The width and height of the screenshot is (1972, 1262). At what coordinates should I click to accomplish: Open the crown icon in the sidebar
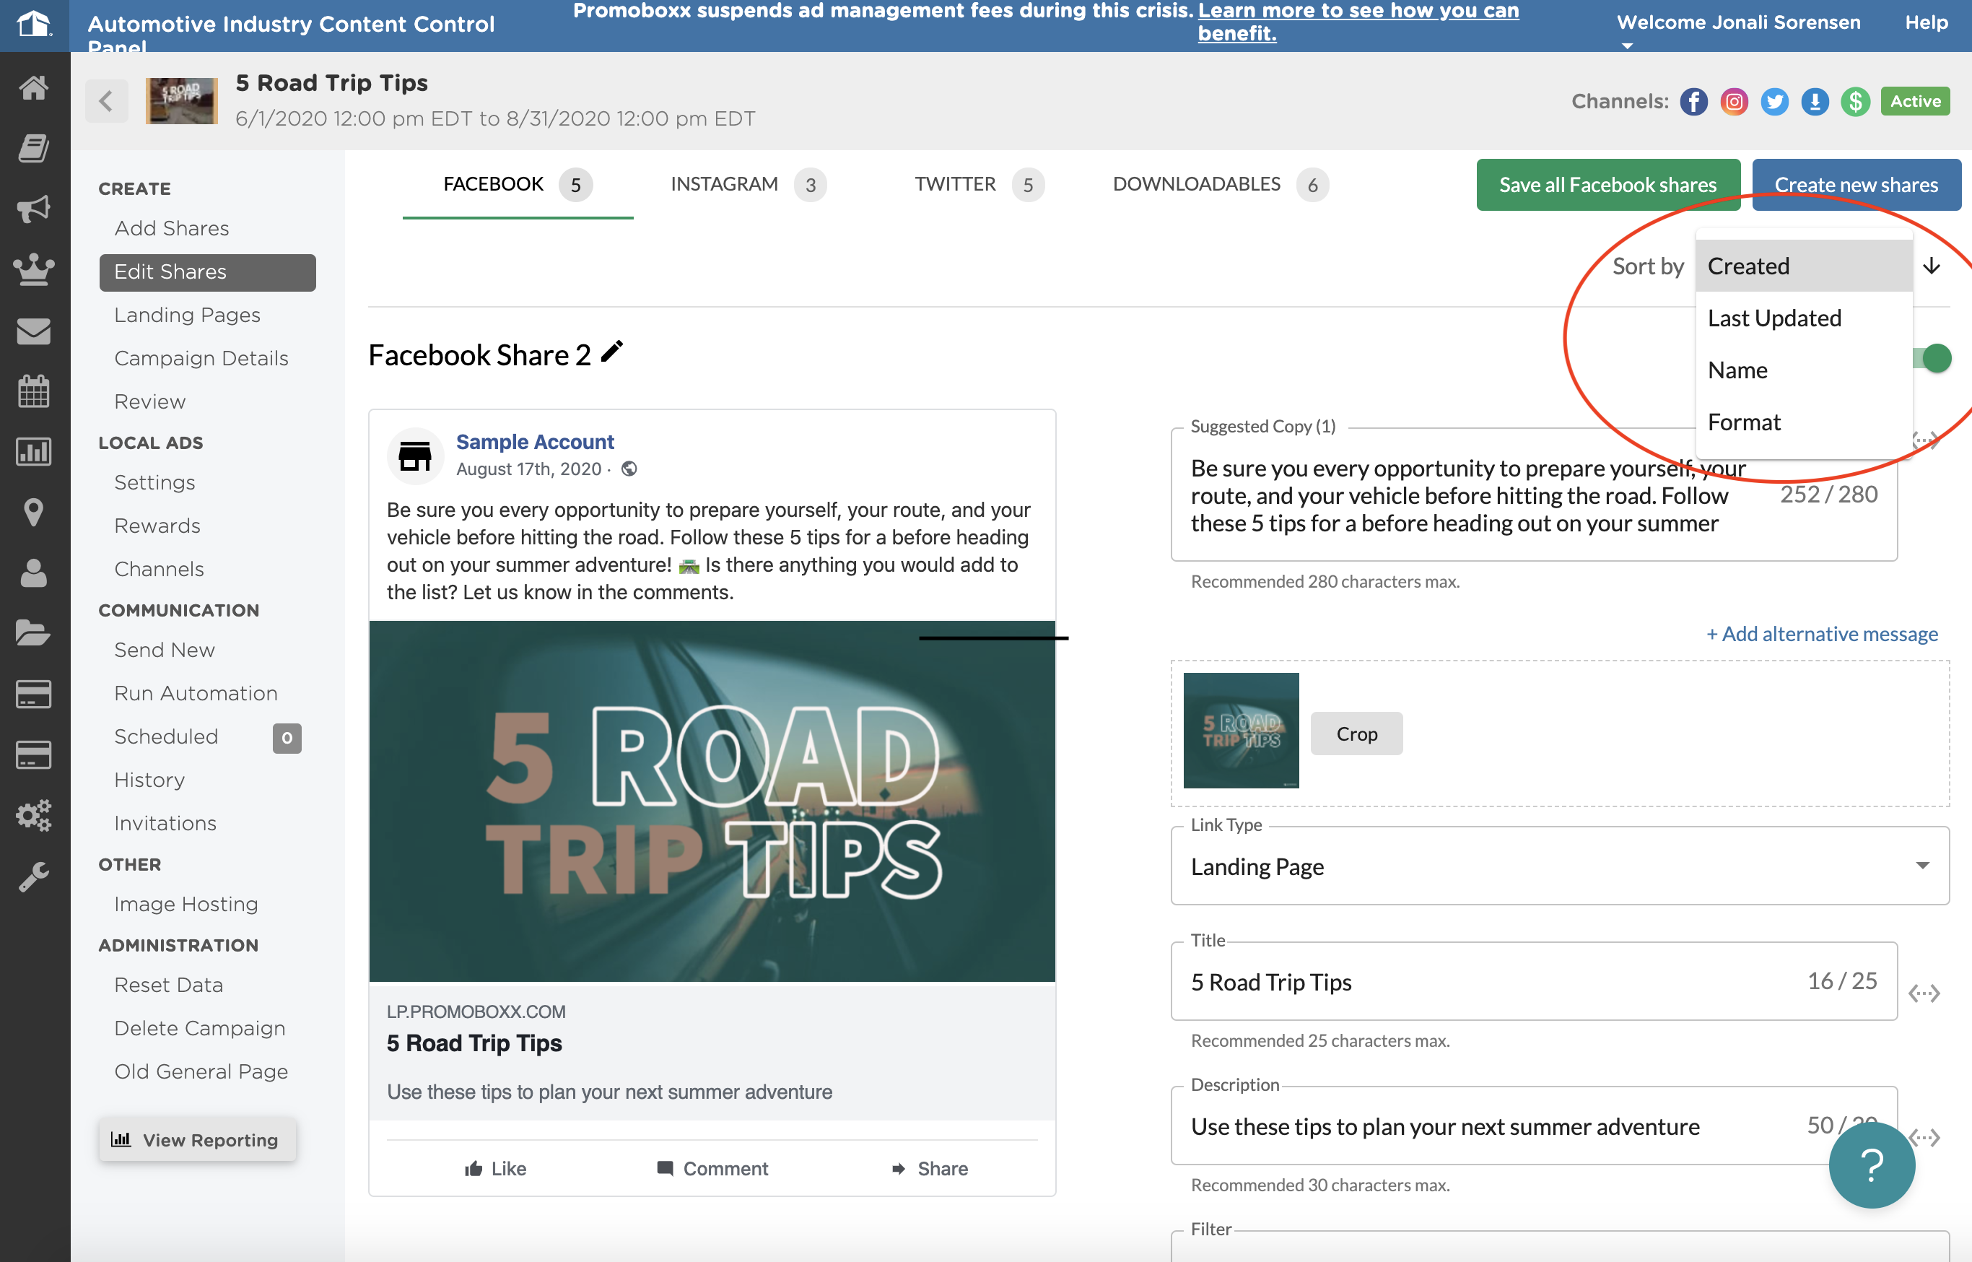(35, 269)
